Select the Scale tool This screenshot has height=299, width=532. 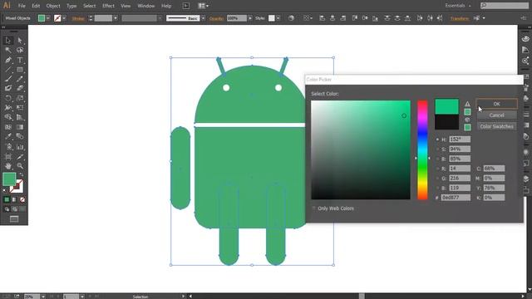coord(20,98)
